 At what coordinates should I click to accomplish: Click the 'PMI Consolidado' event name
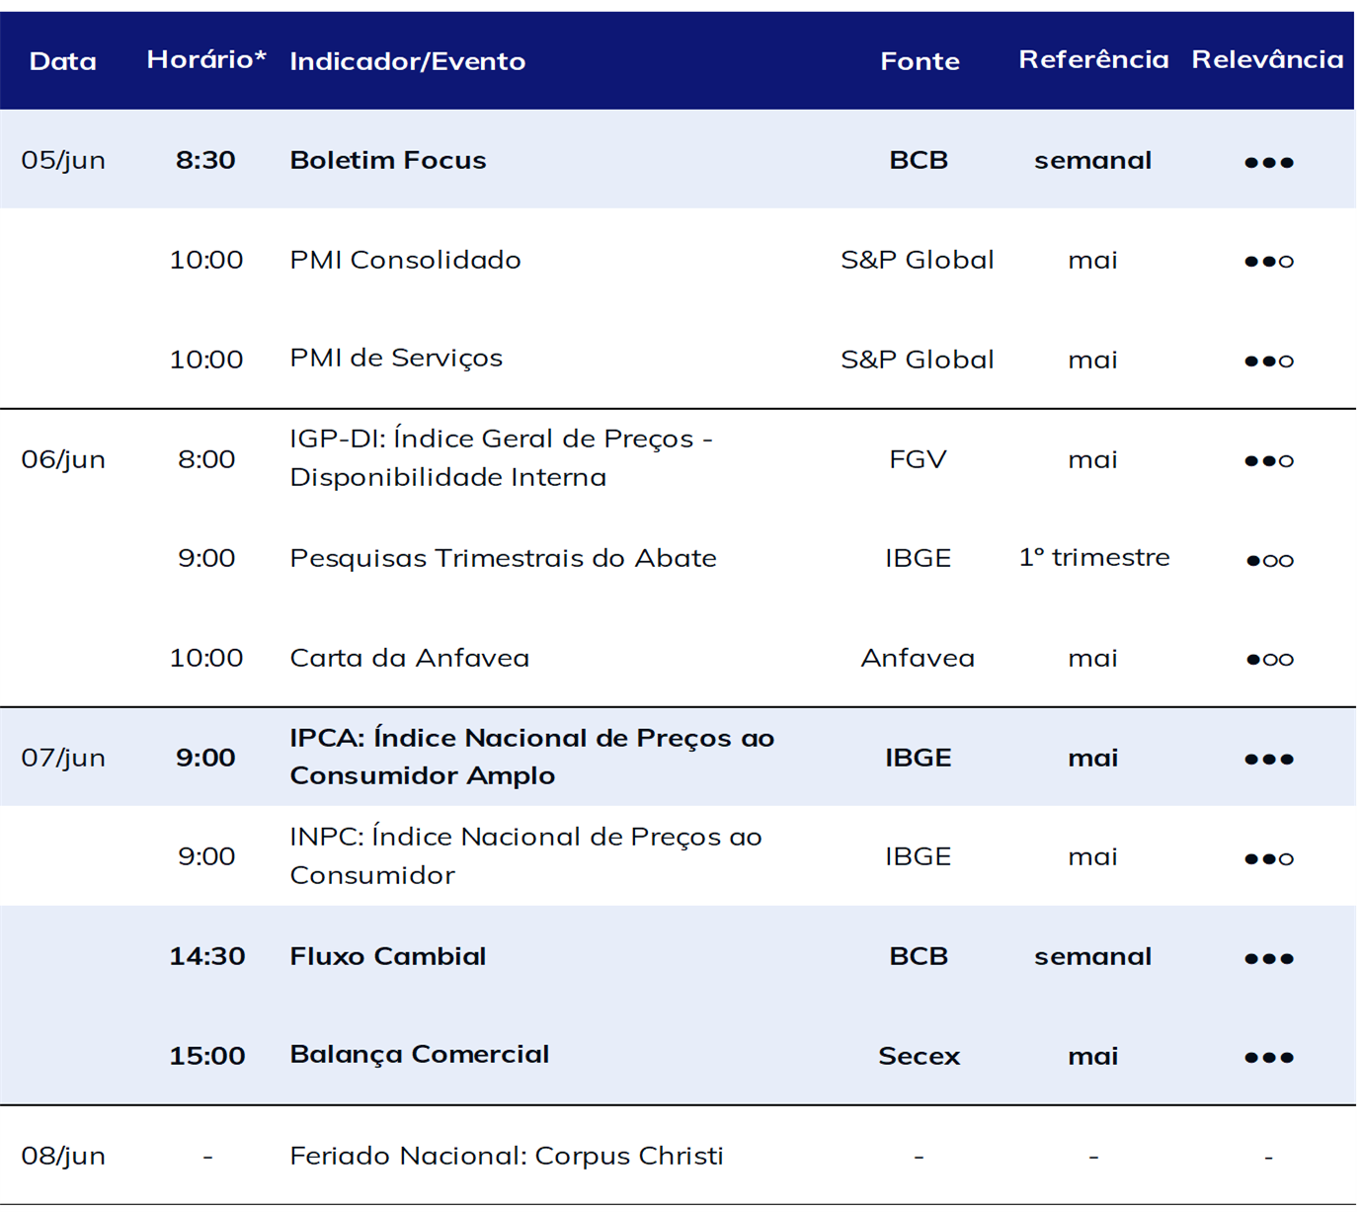point(405,260)
